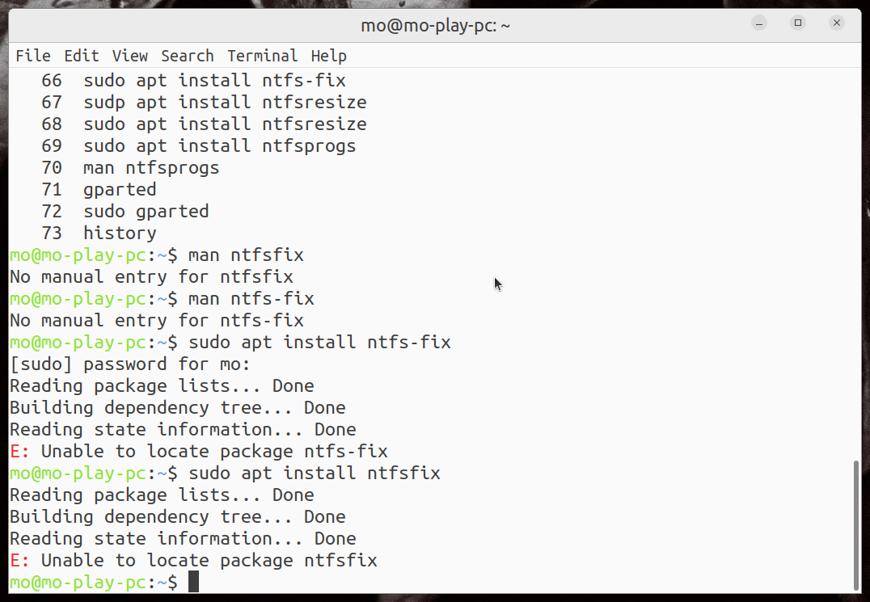
Task: Click history line 70 man ntfsprogs
Action: tap(150, 168)
